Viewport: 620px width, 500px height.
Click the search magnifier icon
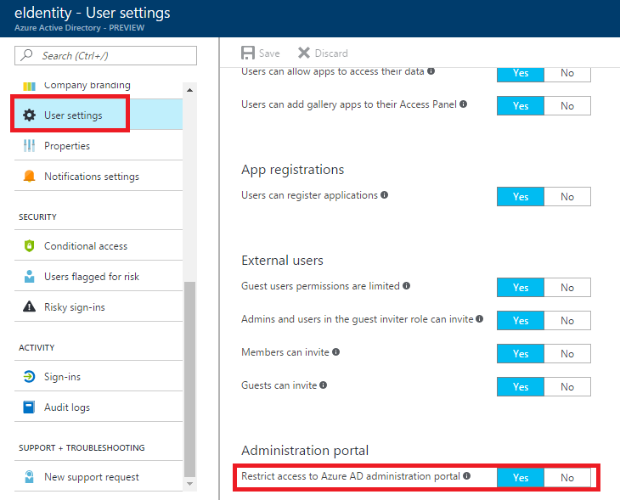[26, 54]
